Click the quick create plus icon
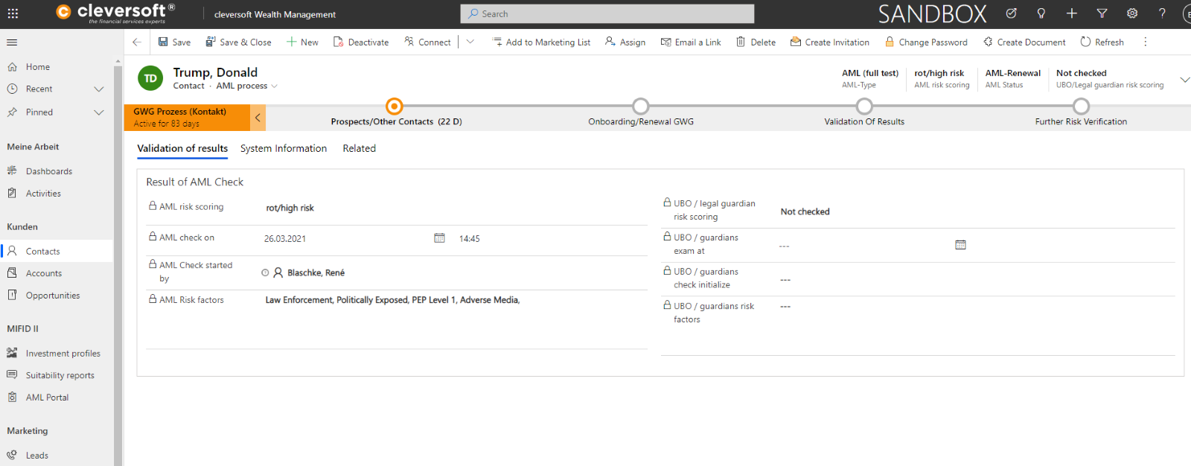The image size is (1191, 466). coord(1072,13)
